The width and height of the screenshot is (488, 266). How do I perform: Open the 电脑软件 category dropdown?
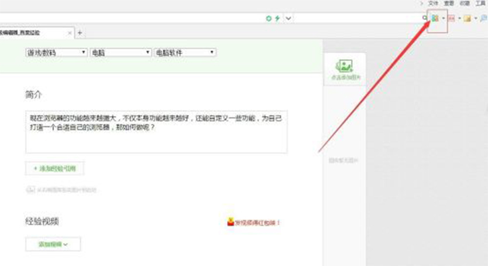[x=185, y=53]
